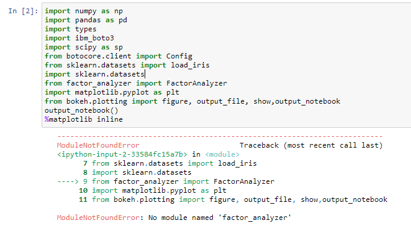Click the line 'output_notebook()'

[x=81, y=110]
